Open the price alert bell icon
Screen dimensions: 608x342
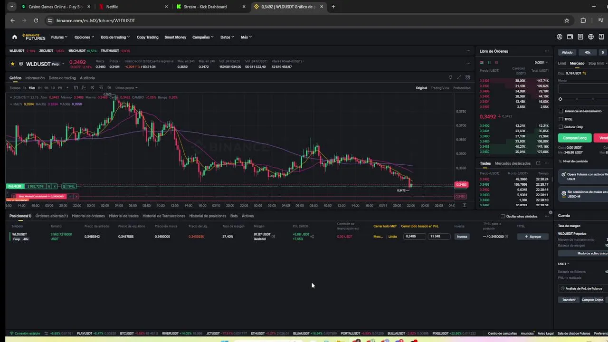pos(450,77)
